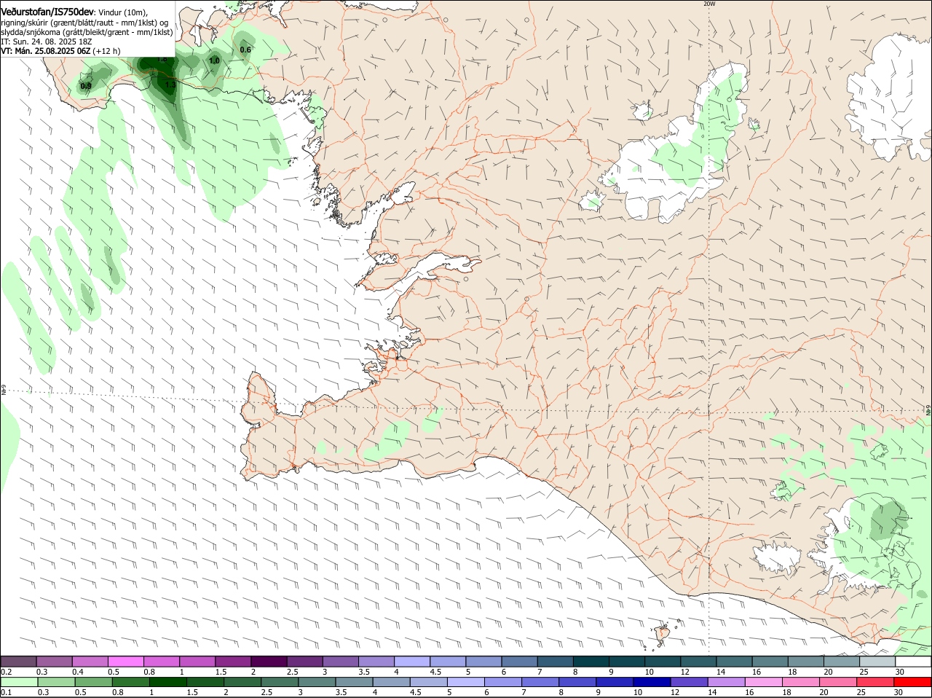Pick the medium green 0.5–0.8 rain swatch
The image size is (932, 698).
point(93,682)
